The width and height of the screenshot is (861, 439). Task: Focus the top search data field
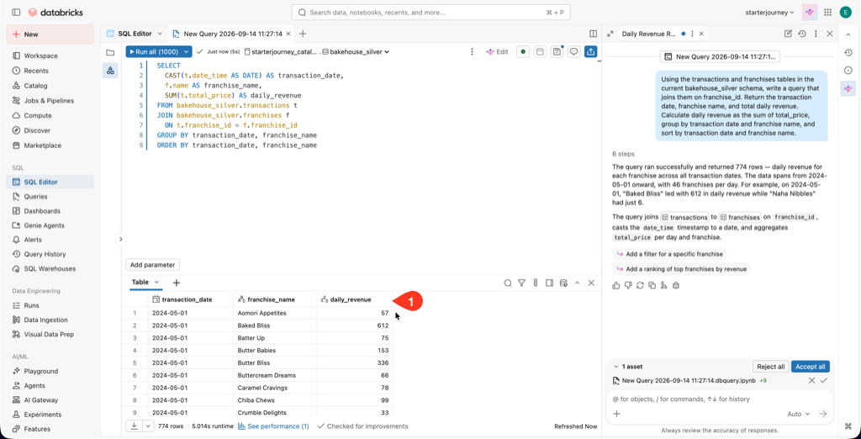pyautogui.click(x=430, y=12)
